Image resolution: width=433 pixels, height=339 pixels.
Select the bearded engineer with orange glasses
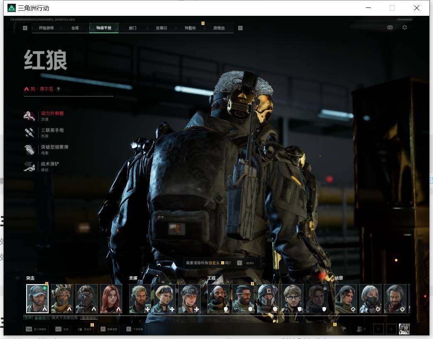pos(243,299)
